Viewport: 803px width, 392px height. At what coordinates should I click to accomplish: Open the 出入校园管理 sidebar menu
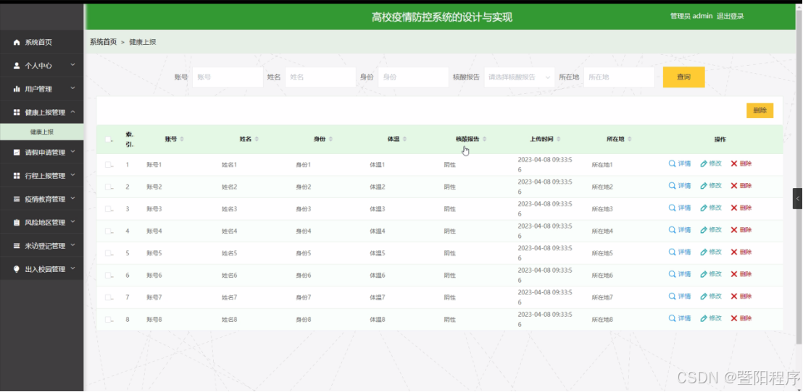[x=41, y=269]
